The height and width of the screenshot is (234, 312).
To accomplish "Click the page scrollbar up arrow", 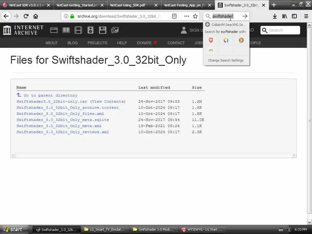I will tap(310, 25).
